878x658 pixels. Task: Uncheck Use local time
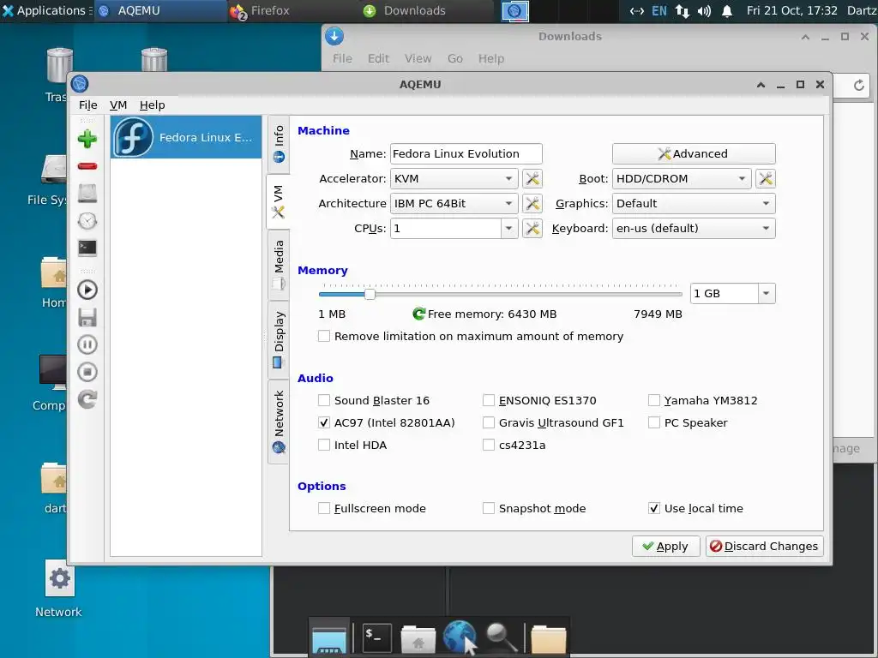653,508
